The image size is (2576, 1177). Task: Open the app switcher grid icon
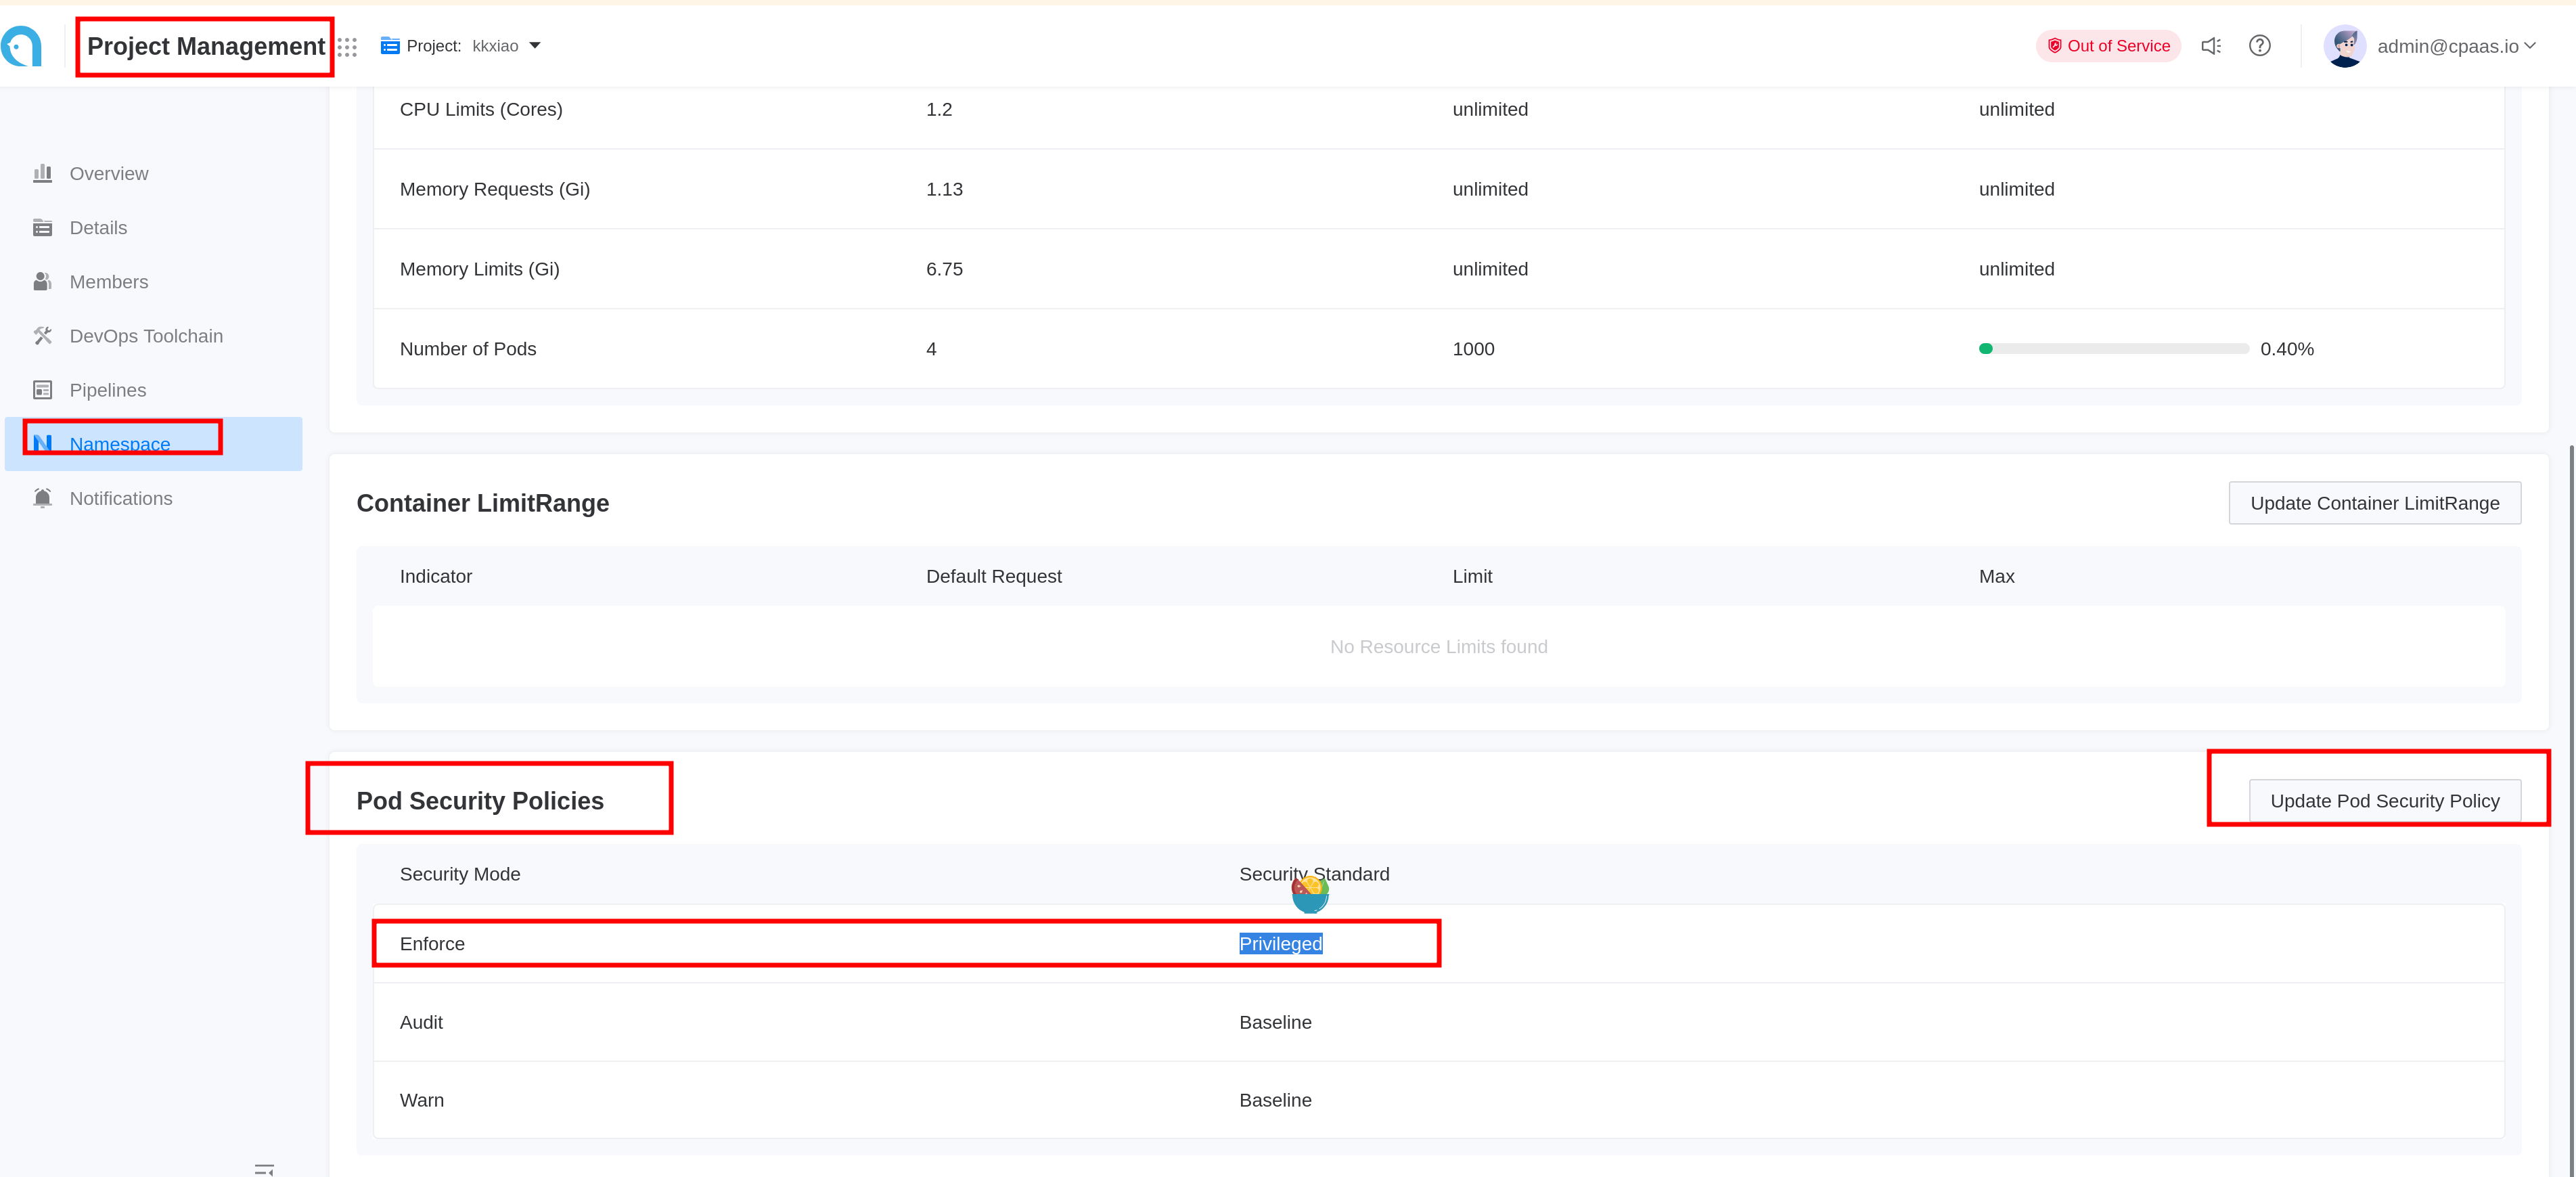click(x=347, y=47)
